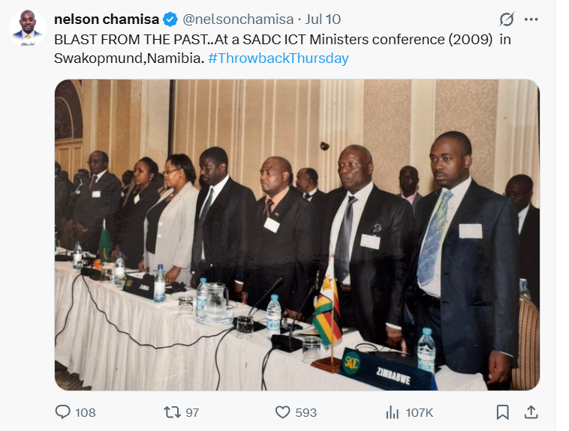This screenshot has width=569, height=431.
Task: Click the reply comment bubble icon
Action: coord(62,412)
